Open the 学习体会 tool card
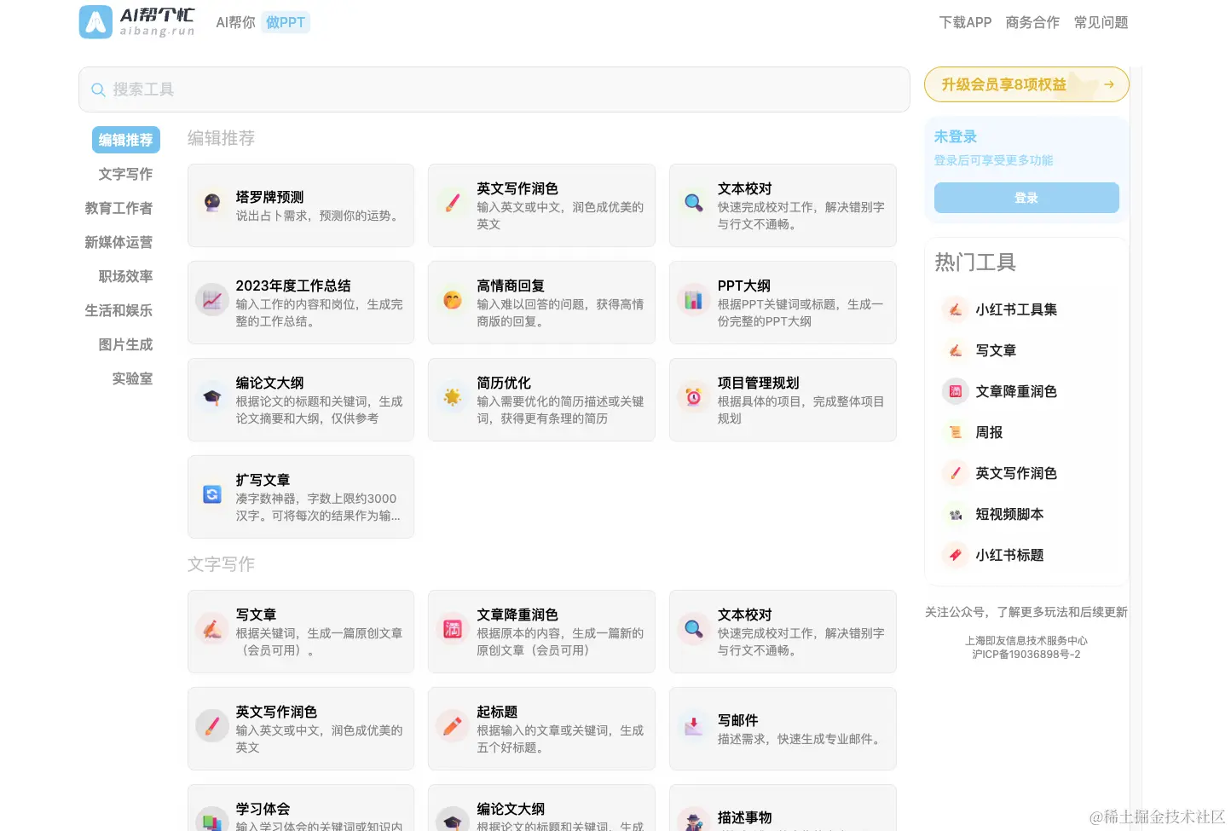 point(301,808)
